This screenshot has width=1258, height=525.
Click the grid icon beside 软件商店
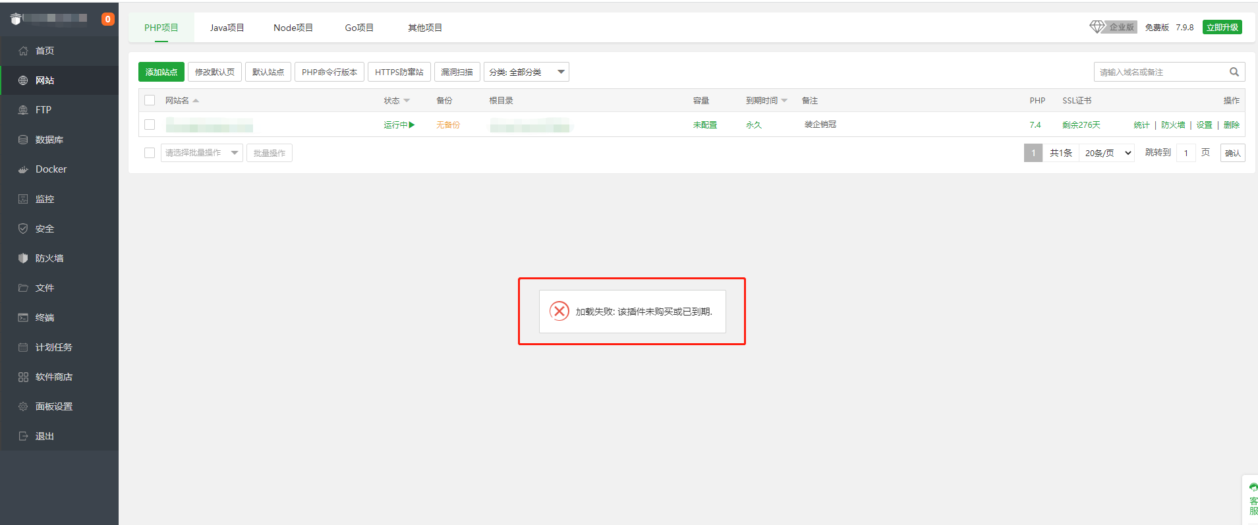[23, 377]
